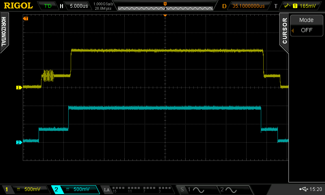Open the cursor Mode menu
325x195 pixels.
pyautogui.click(x=306, y=20)
